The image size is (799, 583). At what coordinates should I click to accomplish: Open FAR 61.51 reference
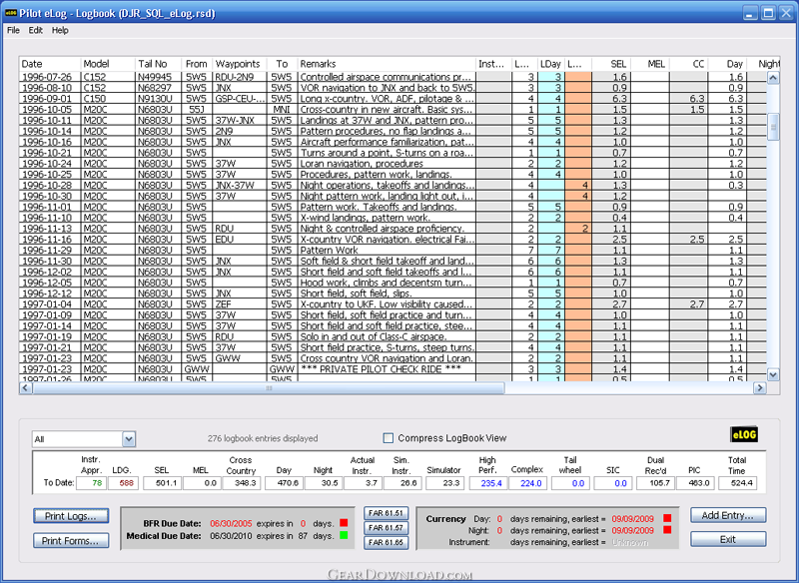(386, 513)
